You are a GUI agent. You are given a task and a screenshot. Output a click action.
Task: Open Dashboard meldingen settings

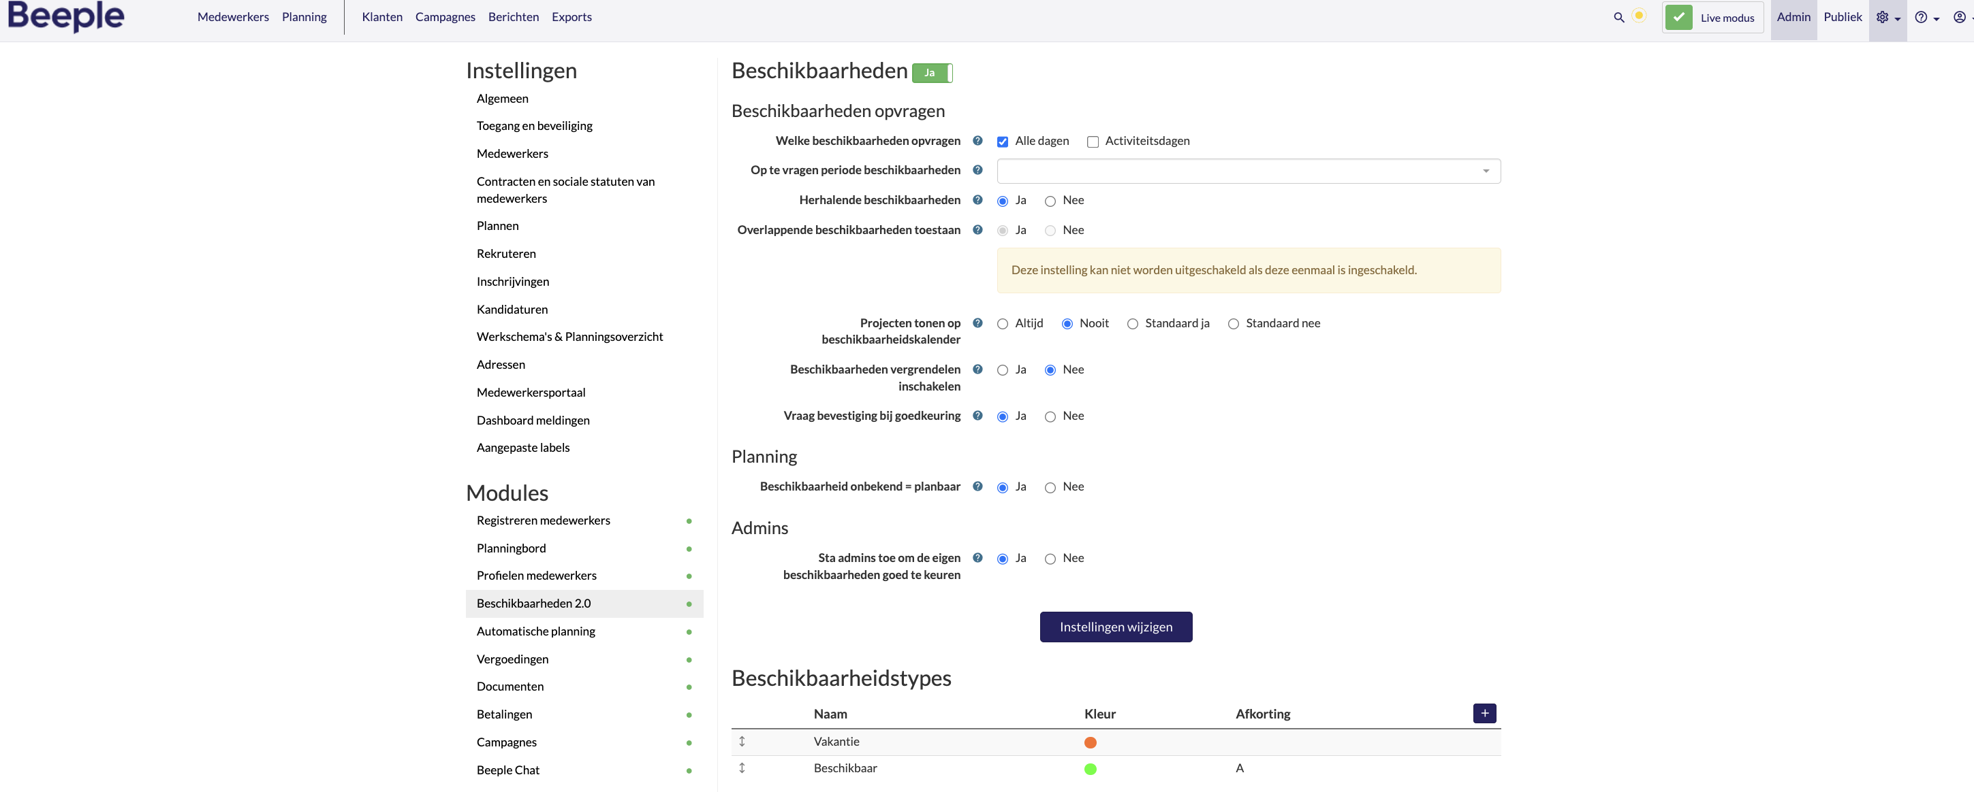[x=533, y=420]
